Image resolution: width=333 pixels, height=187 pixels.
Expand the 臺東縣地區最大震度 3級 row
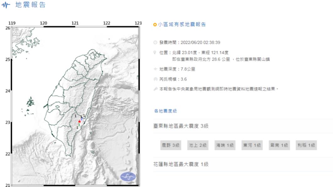pyautogui.click(x=243, y=126)
